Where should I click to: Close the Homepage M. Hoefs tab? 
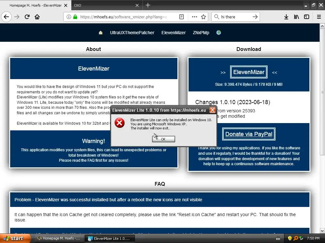click(66, 5)
